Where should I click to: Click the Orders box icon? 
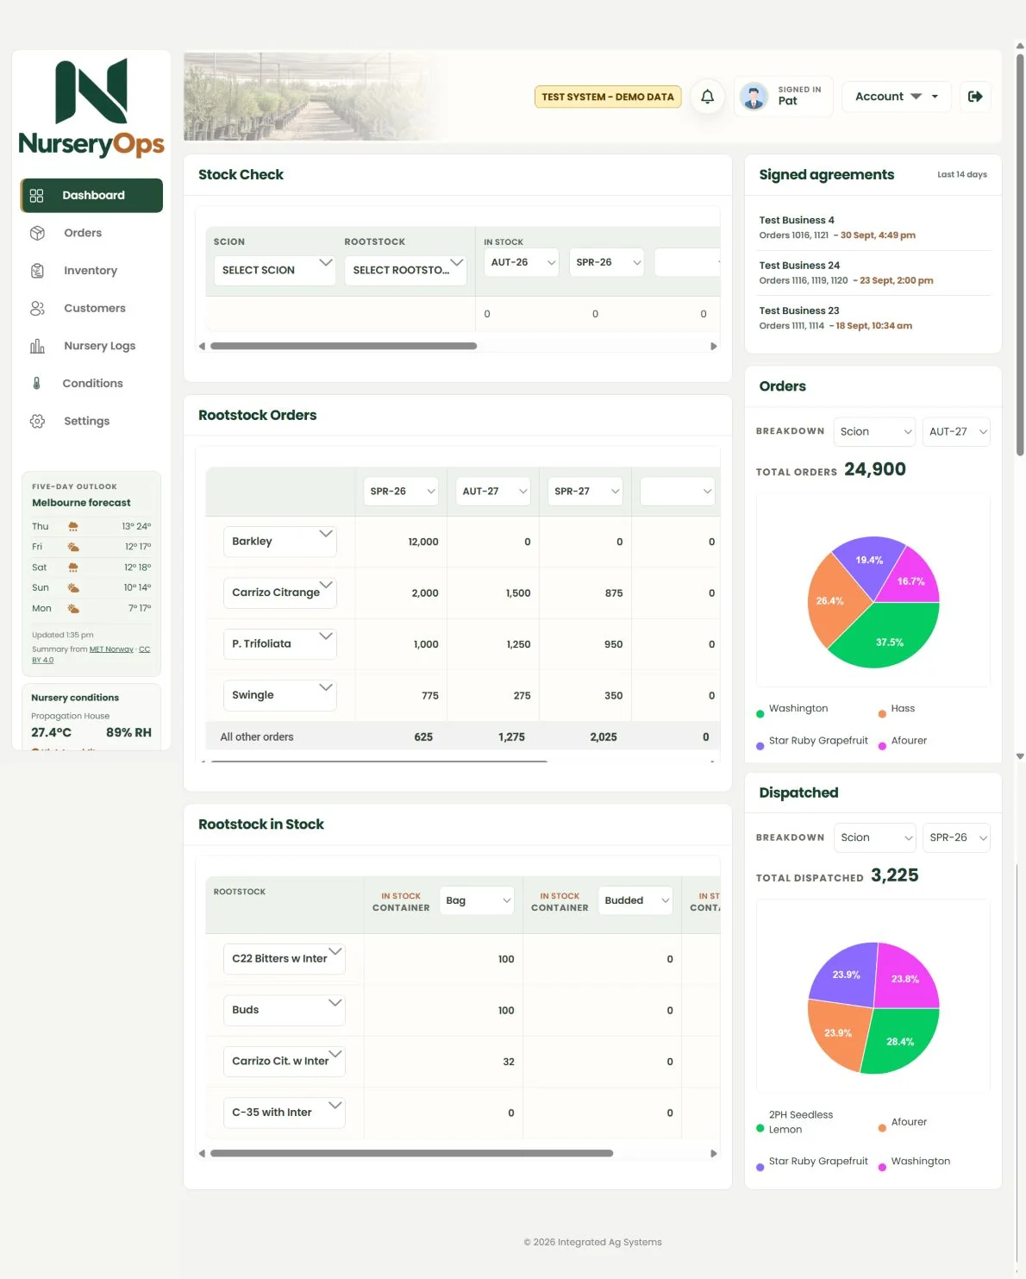(x=37, y=233)
